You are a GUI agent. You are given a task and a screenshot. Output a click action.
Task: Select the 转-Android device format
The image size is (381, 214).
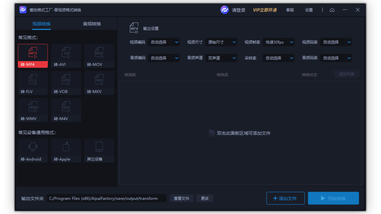pos(33,150)
